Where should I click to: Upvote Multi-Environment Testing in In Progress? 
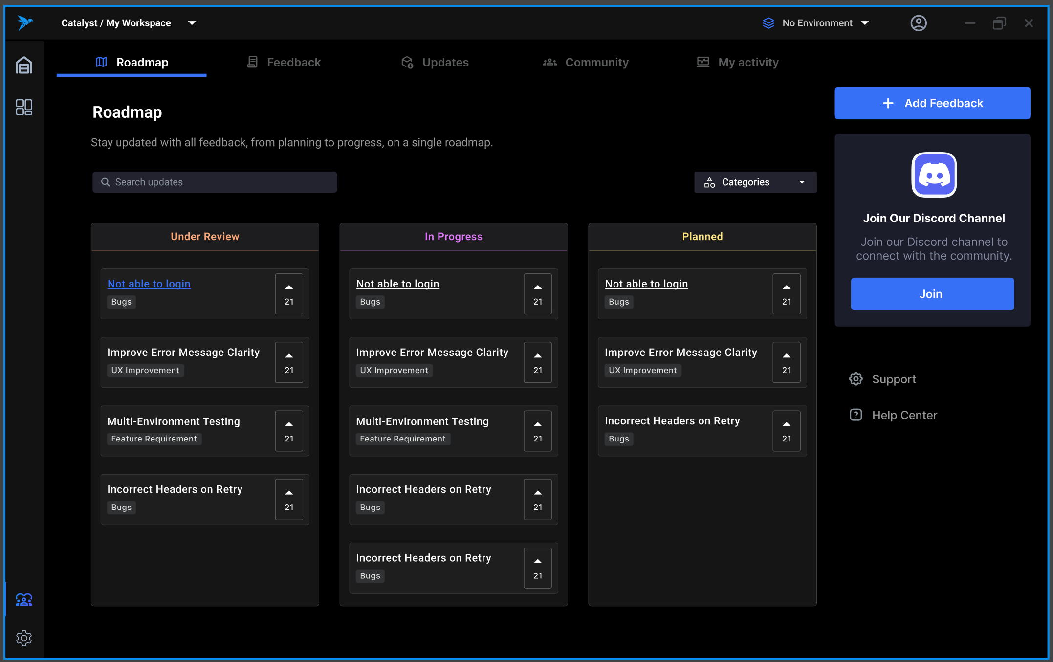click(x=538, y=431)
